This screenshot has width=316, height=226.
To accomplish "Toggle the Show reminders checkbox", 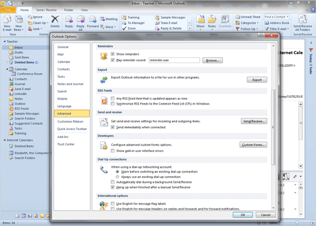I will [113, 54].
